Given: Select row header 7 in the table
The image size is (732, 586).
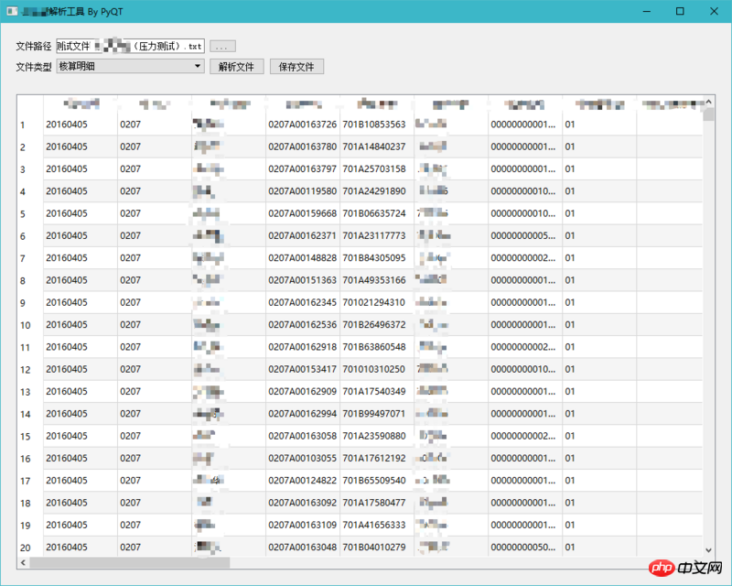Looking at the screenshot, I should click(x=30, y=258).
